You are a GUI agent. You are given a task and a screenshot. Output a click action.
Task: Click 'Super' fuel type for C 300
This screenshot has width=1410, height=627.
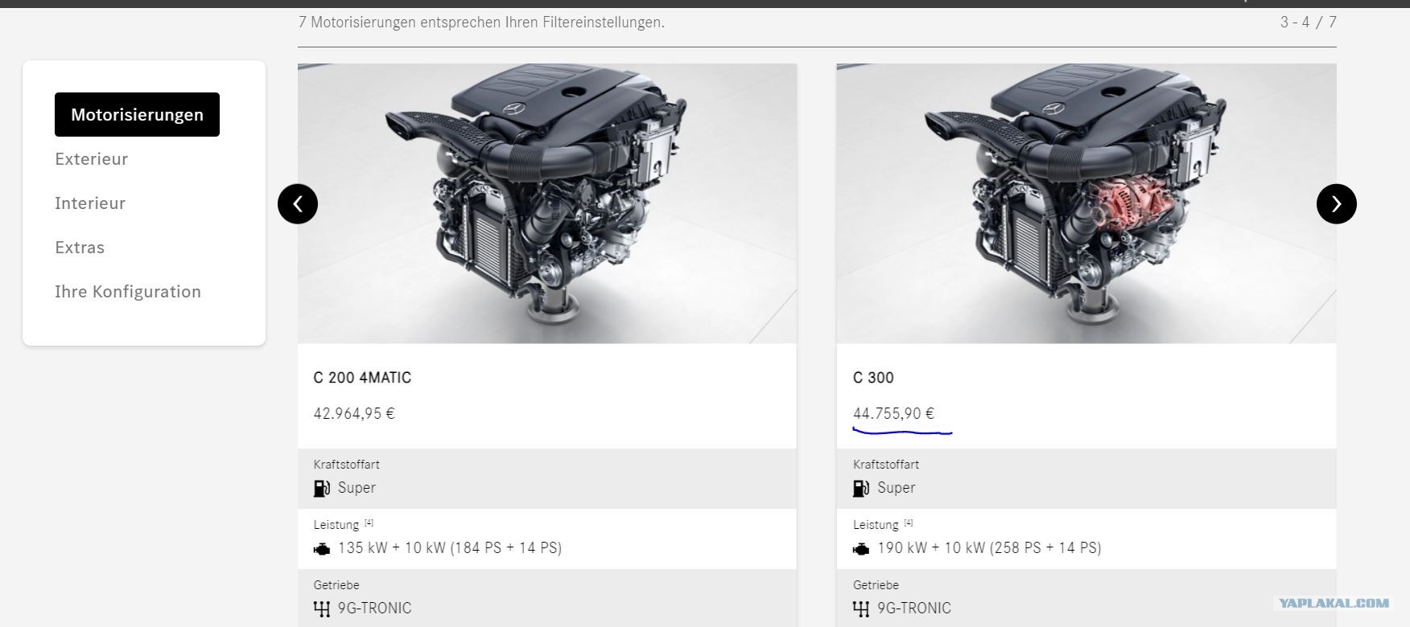click(x=897, y=488)
